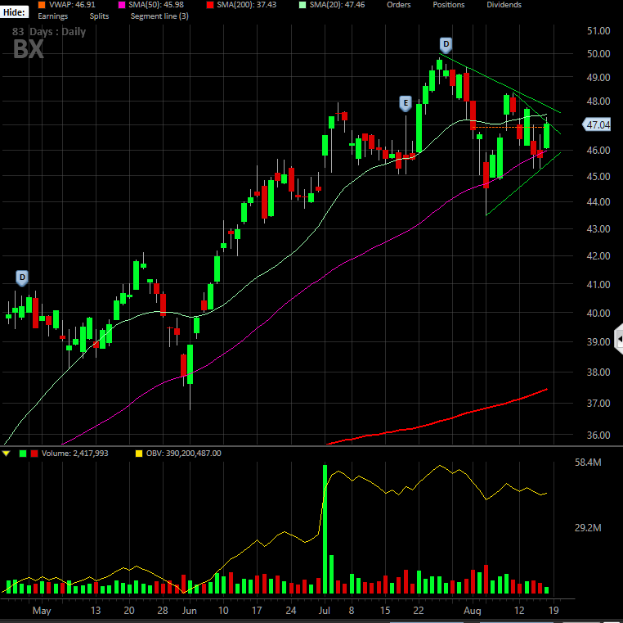Click the 36.00 price axis label
Screen dimensions: 623x623
(x=598, y=435)
